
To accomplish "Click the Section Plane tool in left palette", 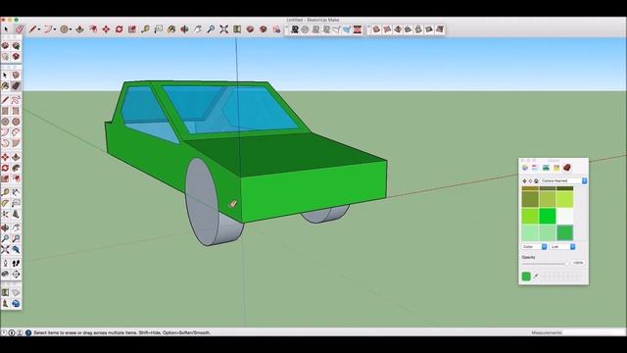I will (16, 275).
